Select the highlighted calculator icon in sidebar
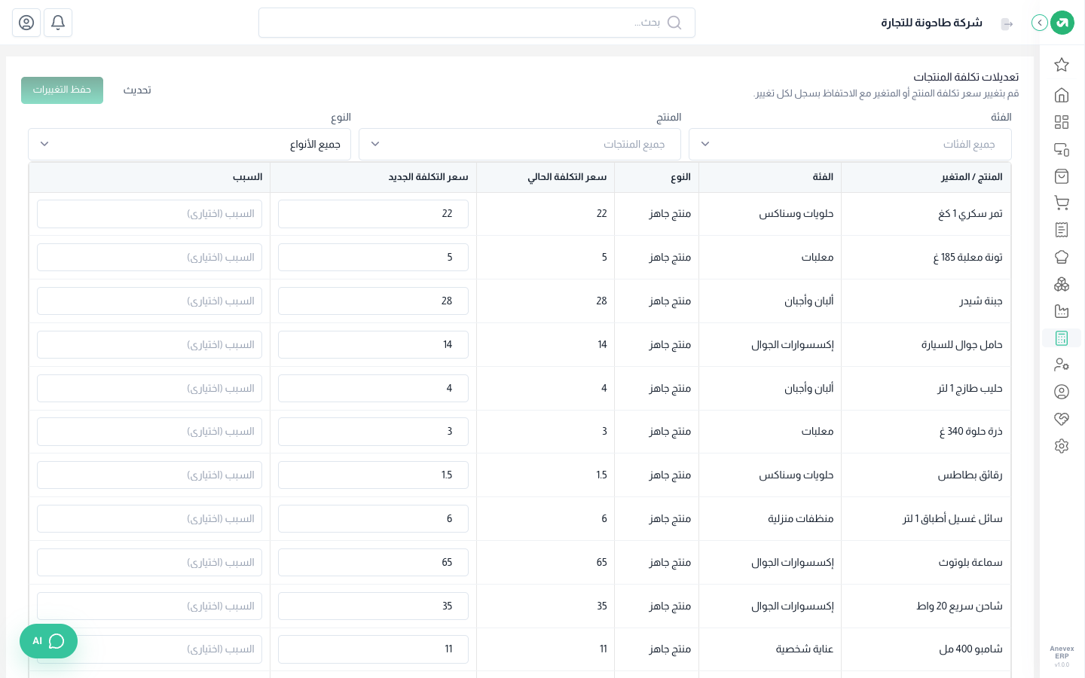Viewport: 1085px width, 678px height. [1062, 338]
